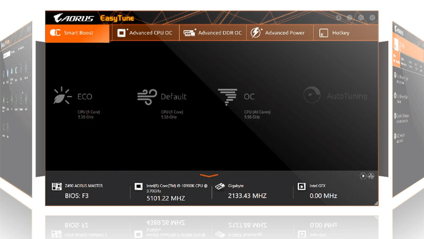Image resolution: width=424 pixels, height=239 pixels.
Task: Open settings with the gear icon
Action: coord(339,18)
